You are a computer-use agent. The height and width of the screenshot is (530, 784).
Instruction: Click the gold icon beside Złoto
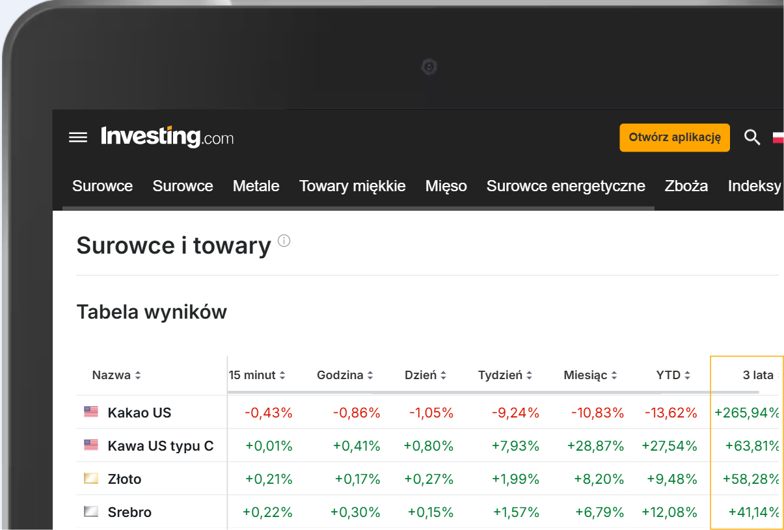click(x=91, y=479)
